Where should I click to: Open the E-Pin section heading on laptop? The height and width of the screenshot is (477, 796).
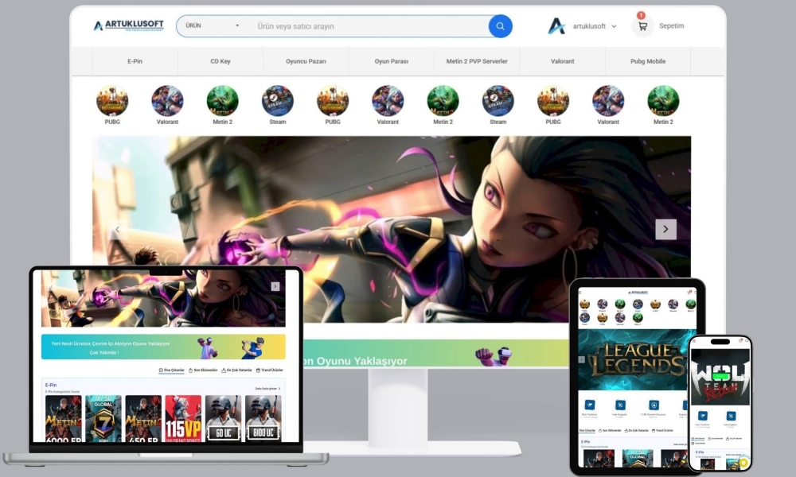tap(51, 386)
